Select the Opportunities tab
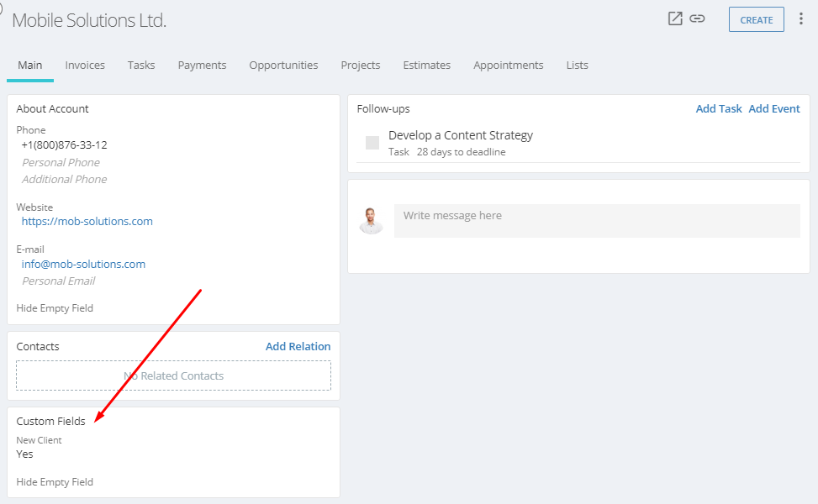The image size is (818, 504). 283,66
